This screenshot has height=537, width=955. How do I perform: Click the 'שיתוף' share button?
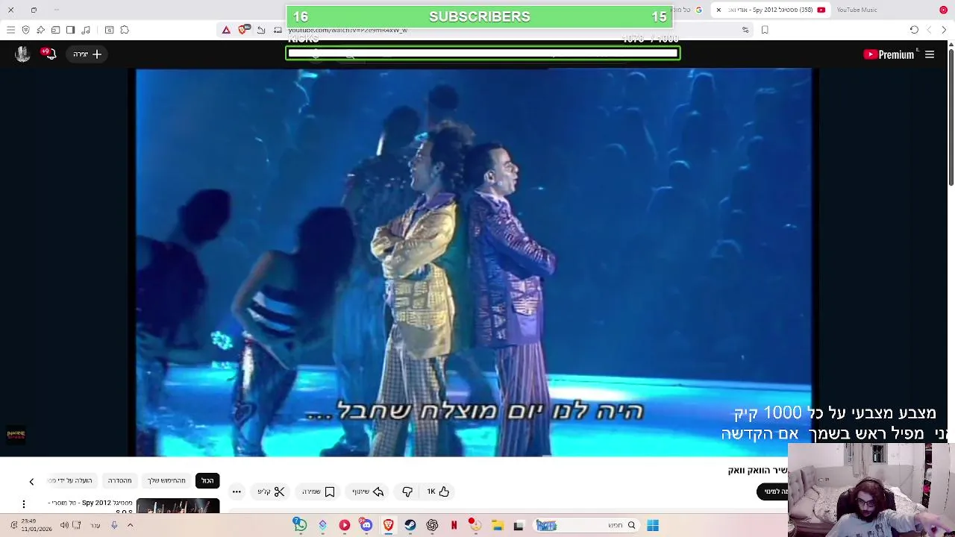(x=368, y=492)
